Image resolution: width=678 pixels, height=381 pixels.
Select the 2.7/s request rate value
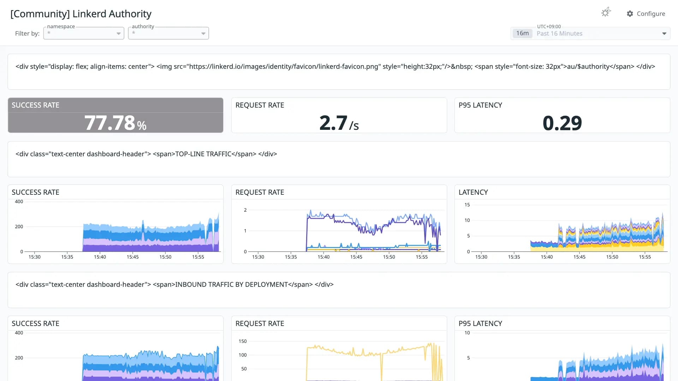pyautogui.click(x=339, y=123)
